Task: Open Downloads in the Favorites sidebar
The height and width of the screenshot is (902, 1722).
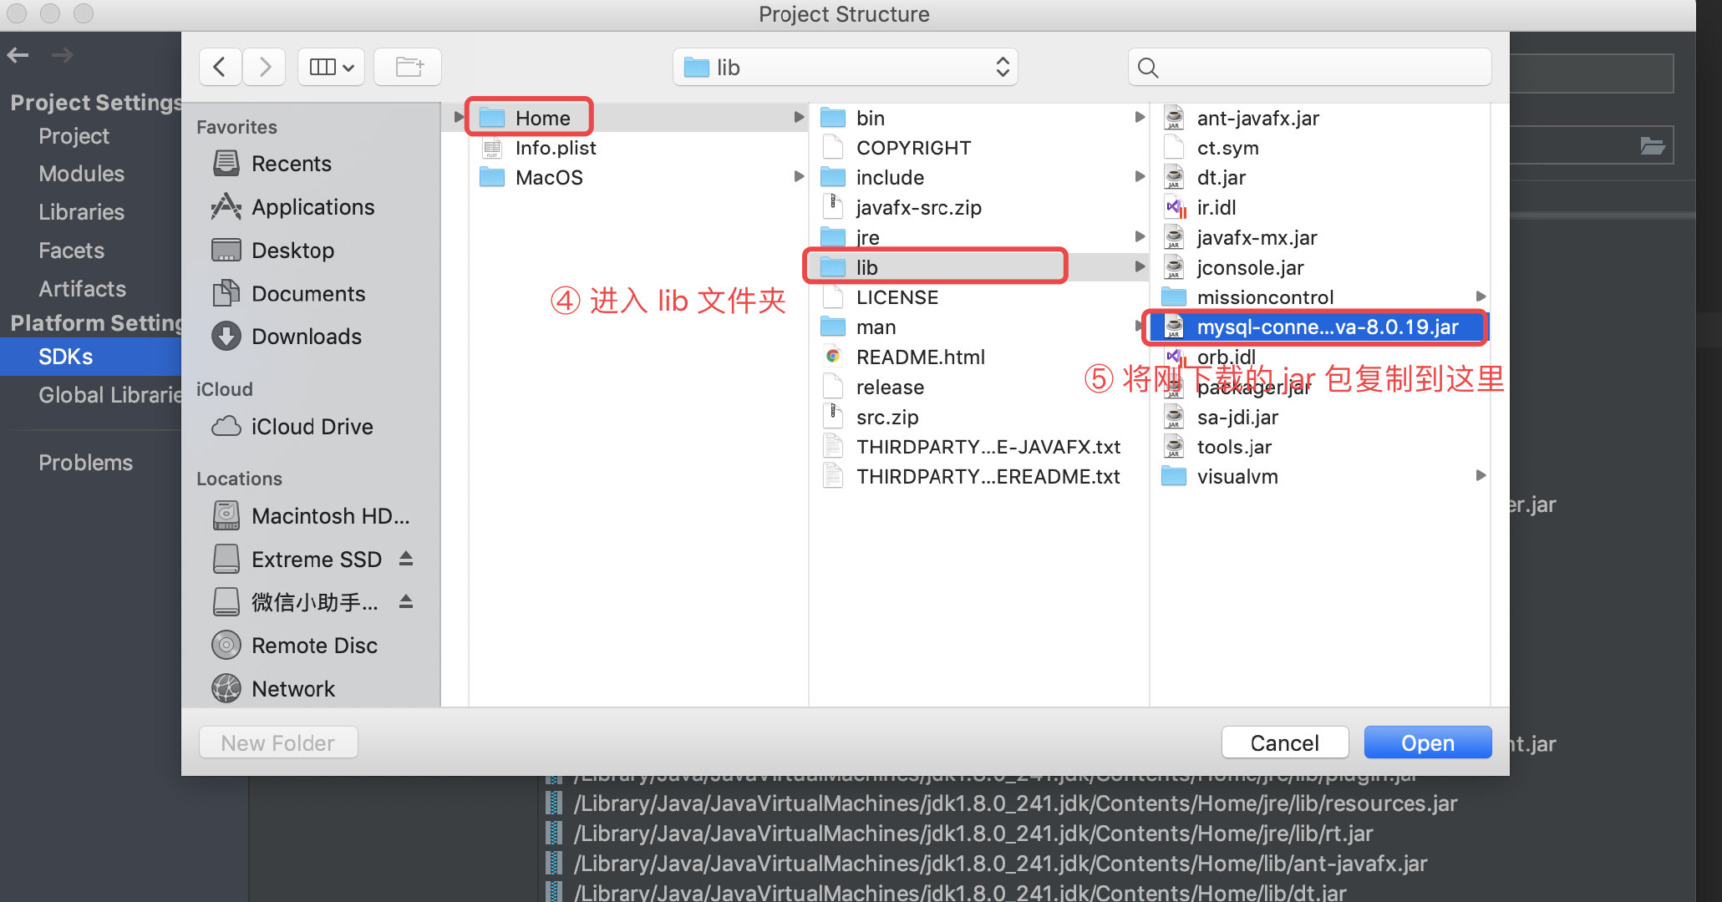Action: (306, 337)
